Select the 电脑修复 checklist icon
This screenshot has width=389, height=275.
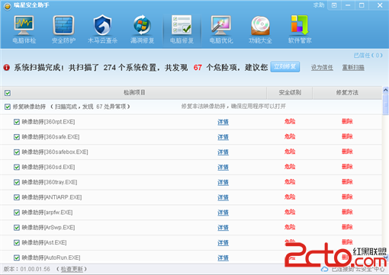[x=182, y=25]
